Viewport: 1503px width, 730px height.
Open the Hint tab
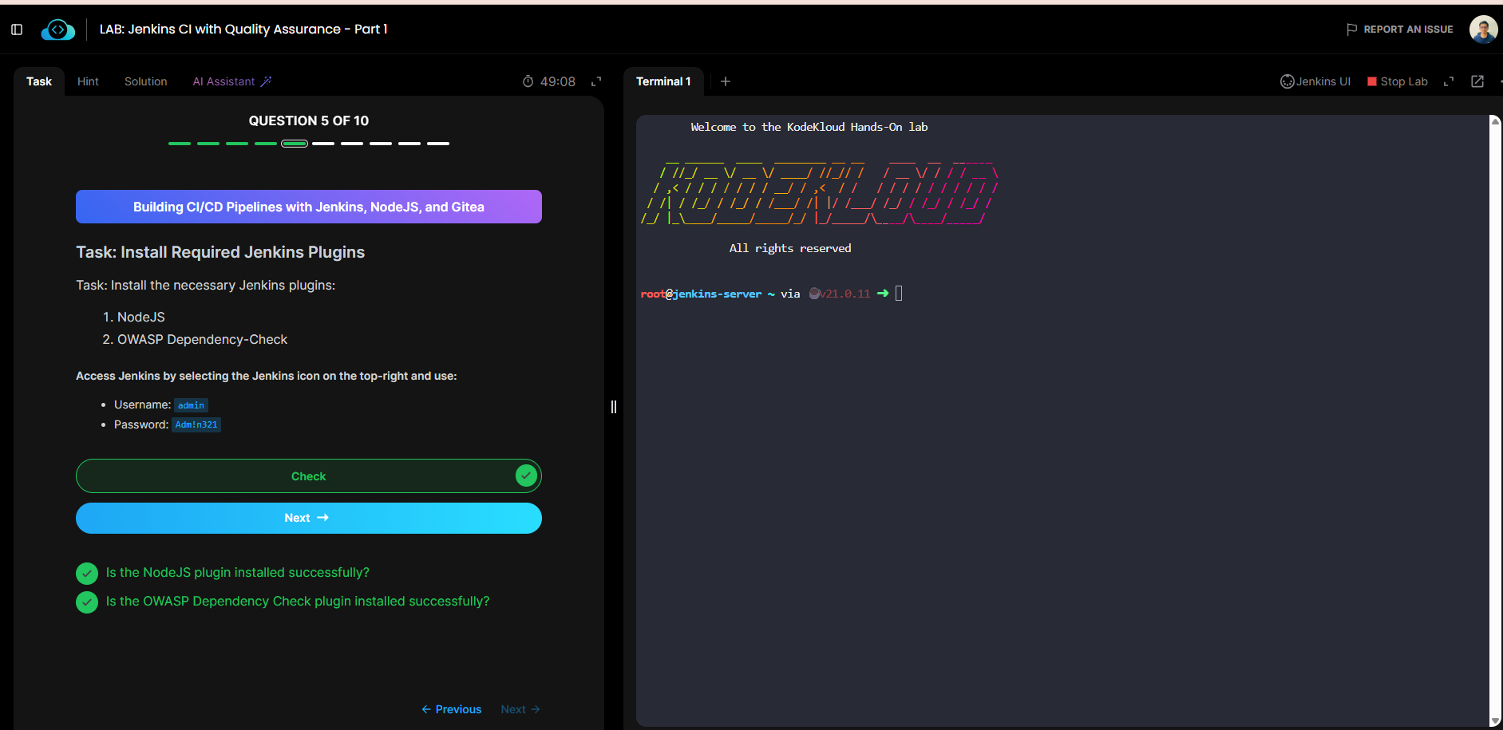pos(88,81)
